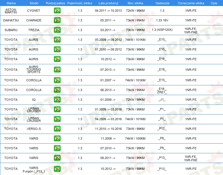This screenshot has height=175, width=223.
Task: Select the CYGNET model cell
Action: [x=34, y=11]
